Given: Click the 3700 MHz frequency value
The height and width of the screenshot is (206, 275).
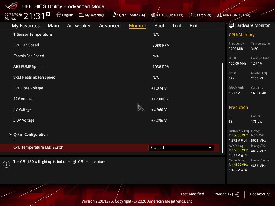Looking at the screenshot, I should click(236, 49).
